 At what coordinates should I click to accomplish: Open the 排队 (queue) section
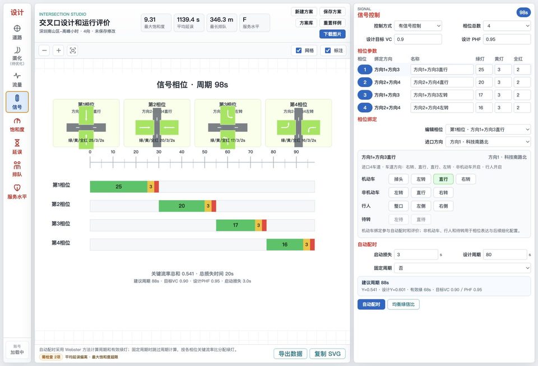click(x=17, y=169)
